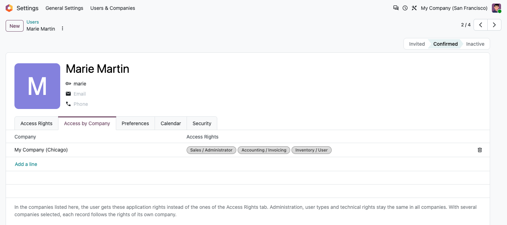Click the Access Rights column header
This screenshot has height=225, width=507.
(202, 137)
